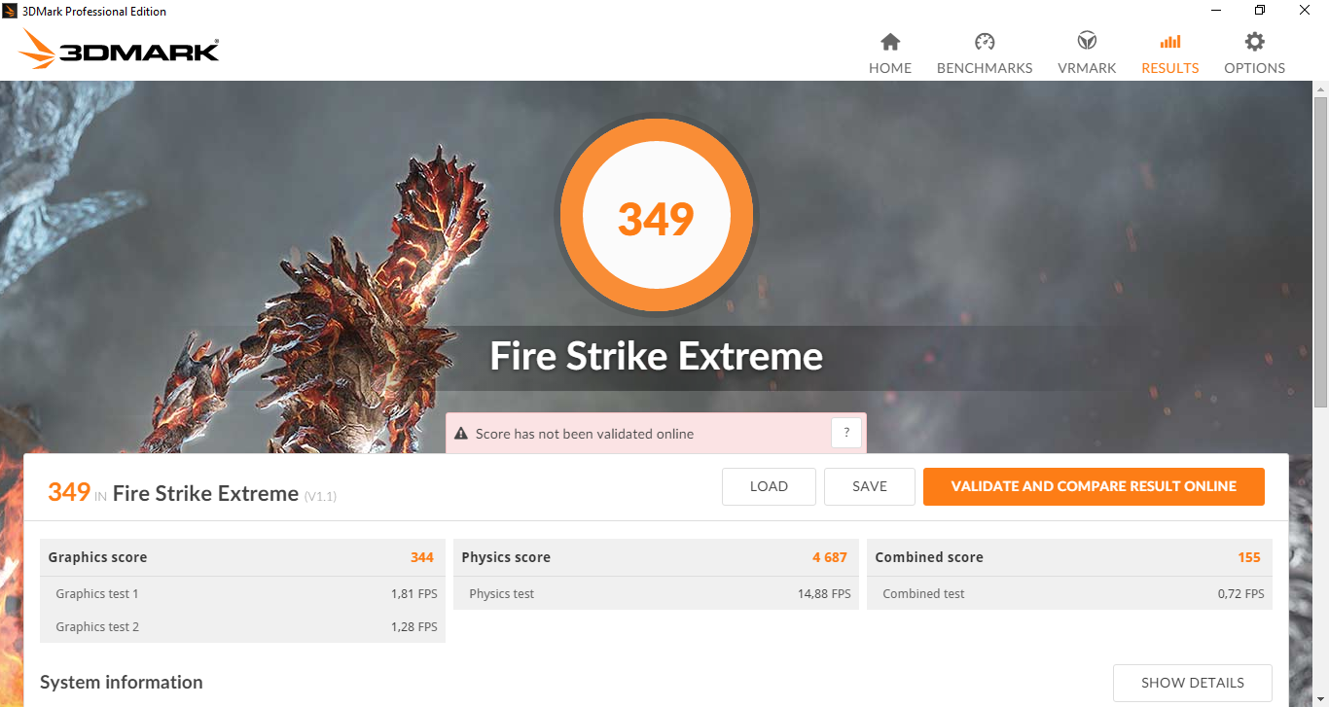Click the large 349 score circle
Screen dimensions: 1329x707
tap(656, 216)
